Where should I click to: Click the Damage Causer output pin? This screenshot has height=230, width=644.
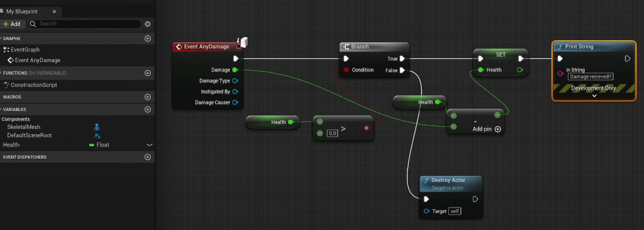pos(235,102)
